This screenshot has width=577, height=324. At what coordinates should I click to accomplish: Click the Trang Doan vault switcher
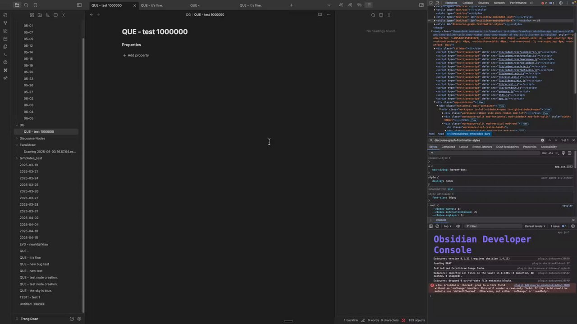[29, 319]
